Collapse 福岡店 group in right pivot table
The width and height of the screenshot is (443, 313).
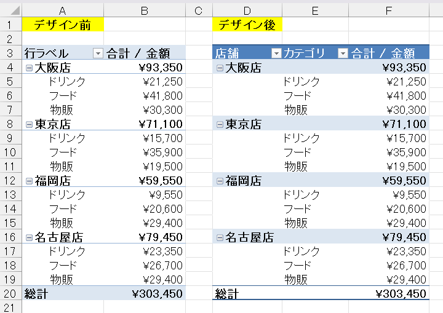(x=220, y=181)
